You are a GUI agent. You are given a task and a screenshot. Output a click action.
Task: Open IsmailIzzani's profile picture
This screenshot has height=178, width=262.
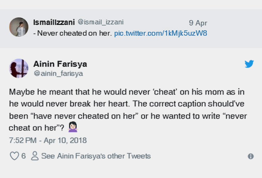click(x=19, y=27)
